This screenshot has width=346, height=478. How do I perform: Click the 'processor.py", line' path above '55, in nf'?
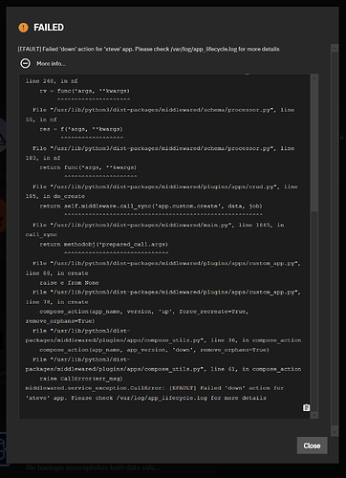pyautogui.click(x=163, y=110)
